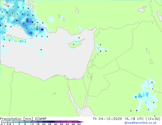Click the 5–10 mm legend color swatch
This screenshot has height=125, width=162.
pos(28,122)
